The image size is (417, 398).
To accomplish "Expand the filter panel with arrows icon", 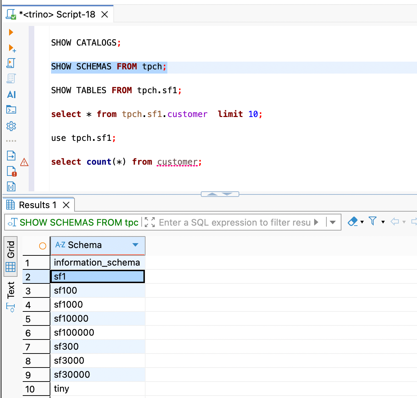I will pos(150,222).
